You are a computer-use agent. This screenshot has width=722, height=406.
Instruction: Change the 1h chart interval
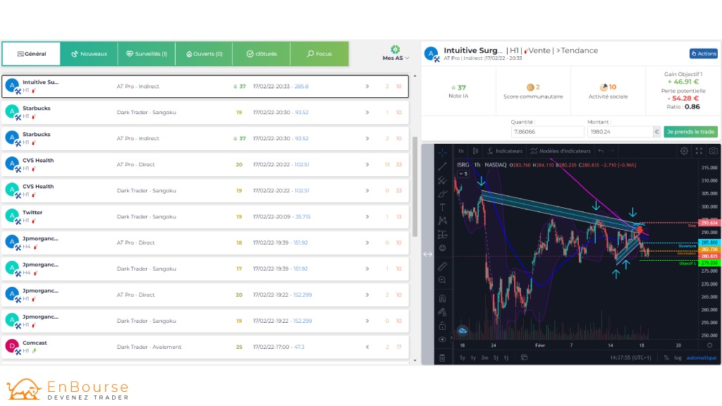coord(460,151)
